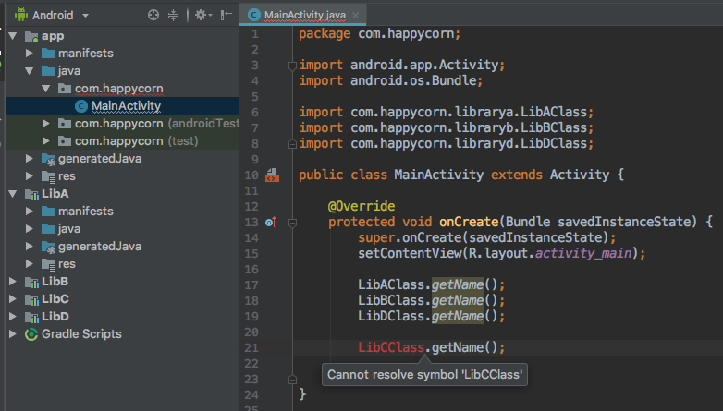Expand the LibC module
The image size is (723, 411).
click(12, 298)
